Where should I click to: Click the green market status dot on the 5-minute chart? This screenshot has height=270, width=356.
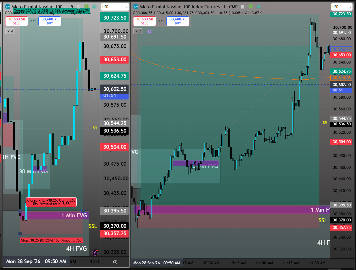click(94, 6)
